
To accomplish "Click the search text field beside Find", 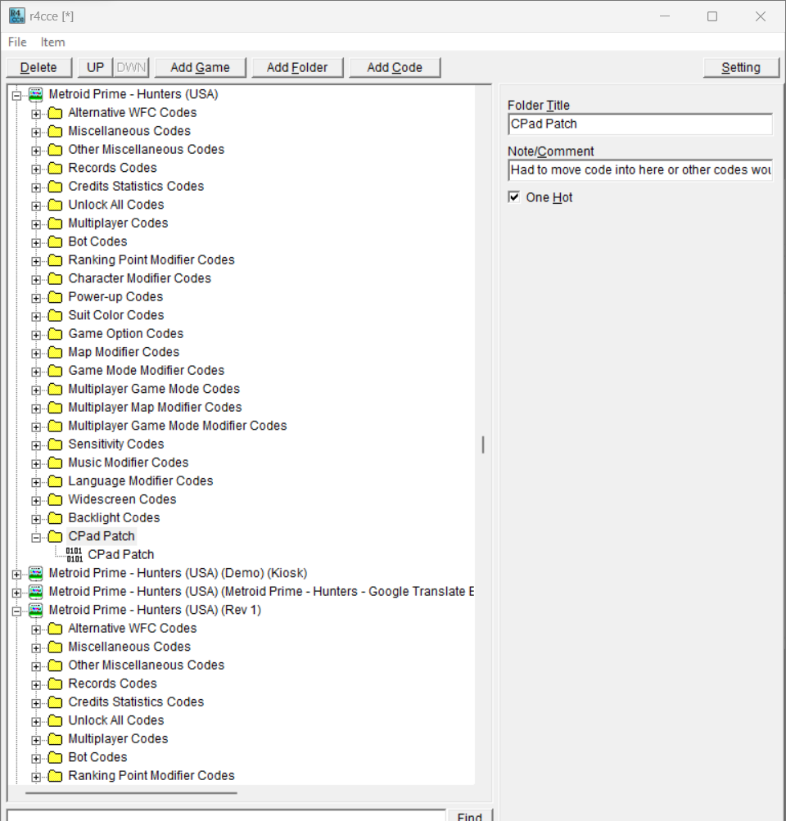I will pos(226,816).
